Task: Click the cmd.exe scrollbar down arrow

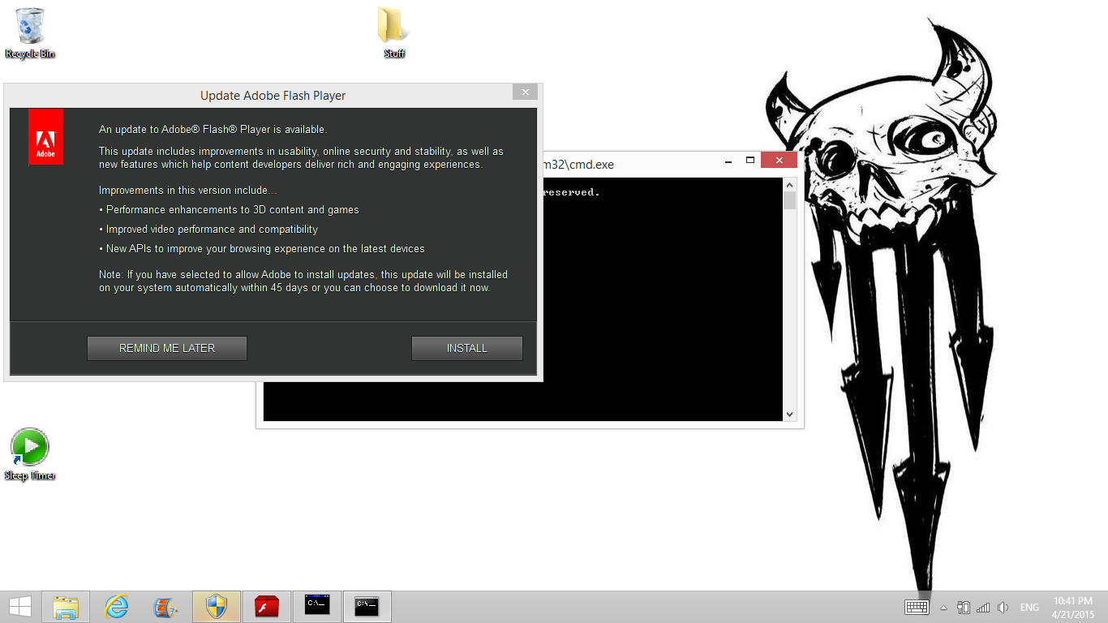Action: [790, 415]
